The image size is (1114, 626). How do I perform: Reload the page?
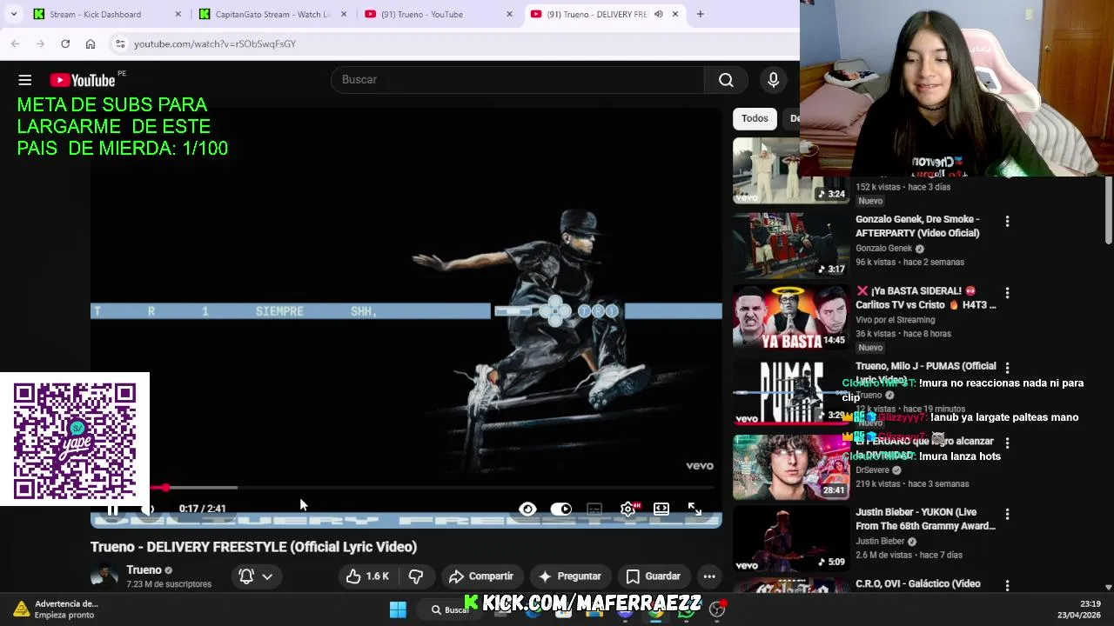point(65,43)
